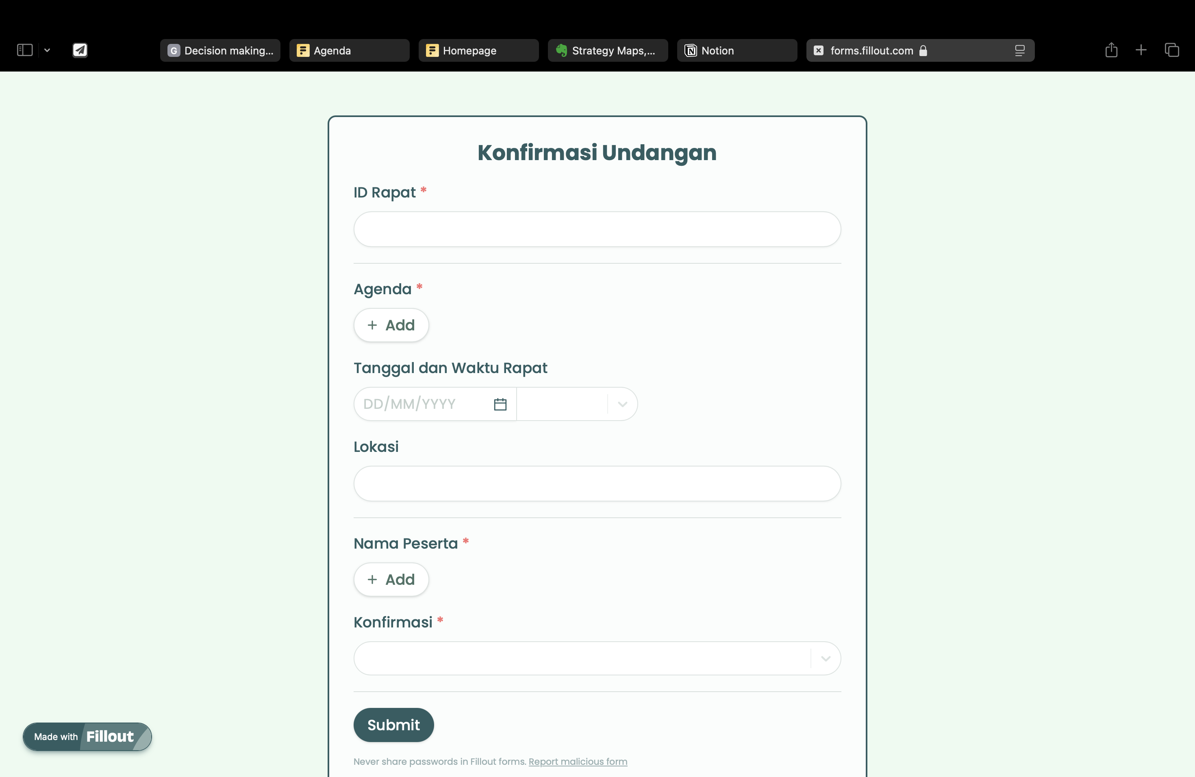
Task: Click the Konfirmasi Undangan heading
Action: pos(597,152)
